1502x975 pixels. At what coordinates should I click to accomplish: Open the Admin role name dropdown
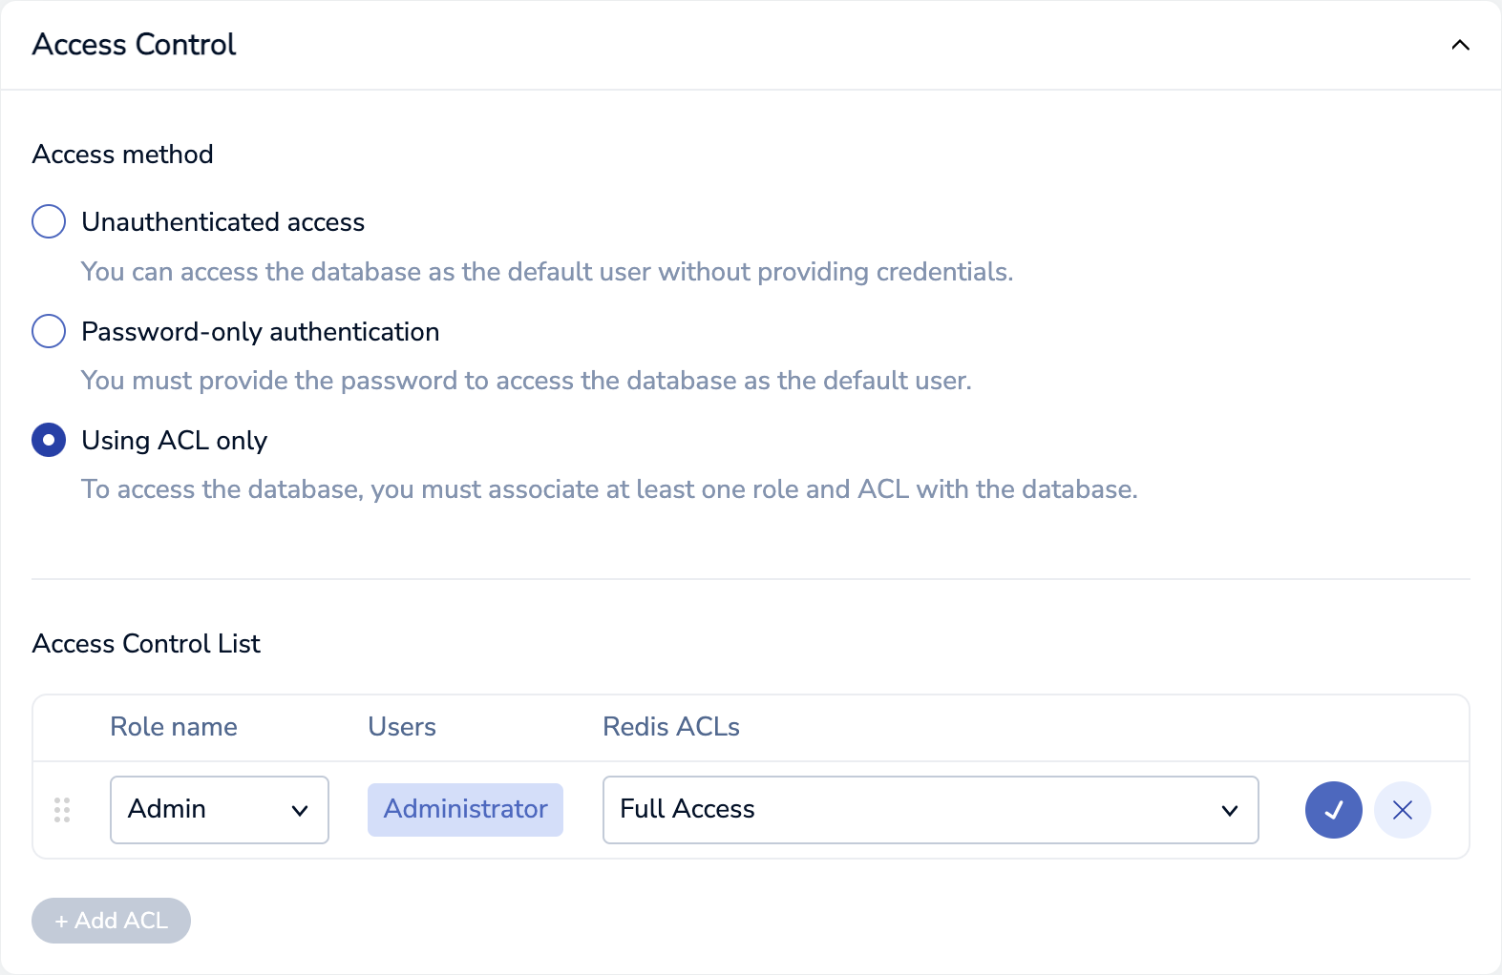(x=220, y=810)
